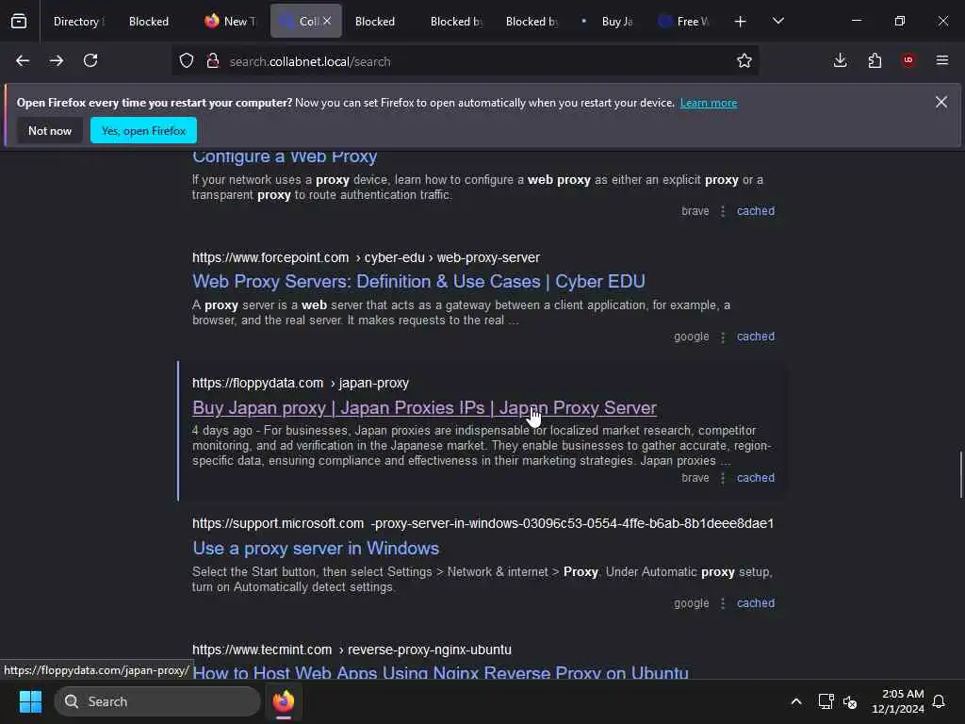Switch to the first Blocked tab
Image resolution: width=965 pixels, height=724 pixels.
point(149,22)
